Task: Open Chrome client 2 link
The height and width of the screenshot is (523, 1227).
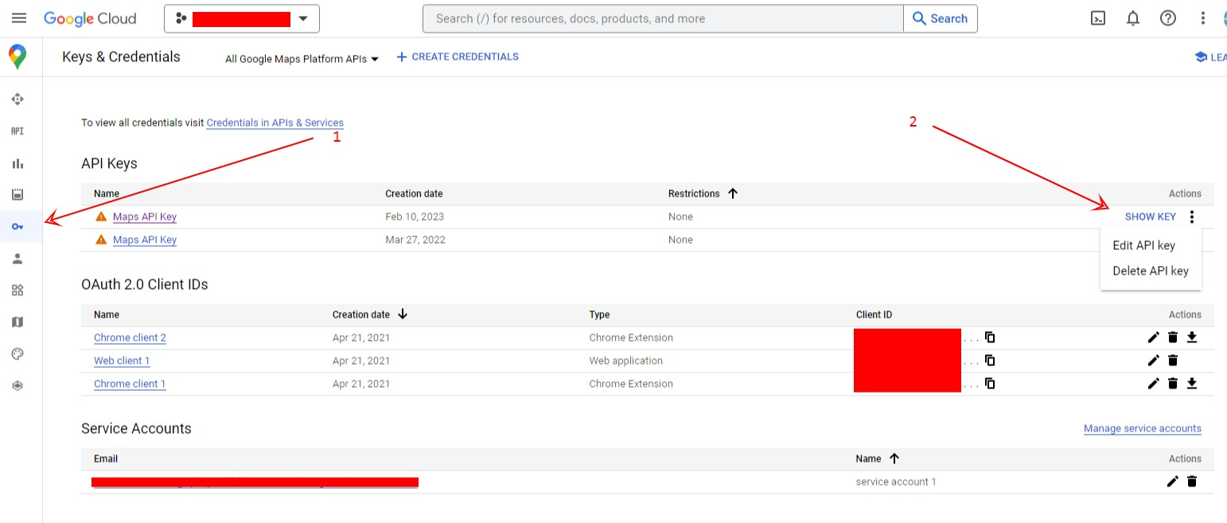Action: click(x=130, y=338)
